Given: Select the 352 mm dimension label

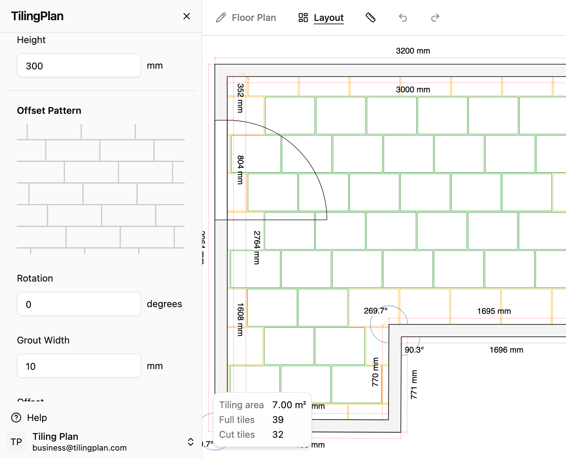Looking at the screenshot, I should tap(240, 98).
